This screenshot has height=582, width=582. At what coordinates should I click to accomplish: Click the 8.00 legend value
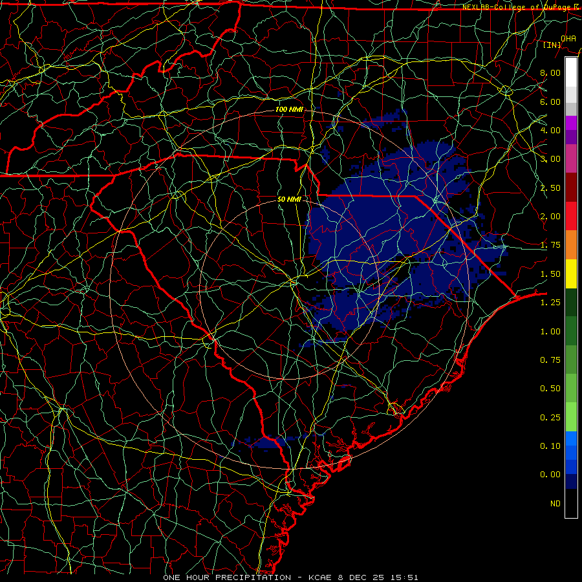(x=550, y=72)
